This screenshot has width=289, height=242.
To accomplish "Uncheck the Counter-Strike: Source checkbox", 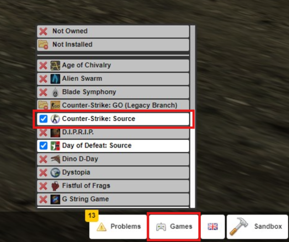I will [x=43, y=119].
